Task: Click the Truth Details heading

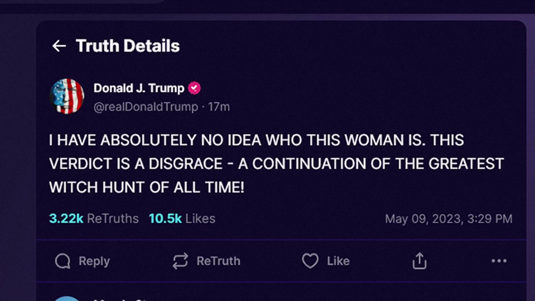Action: (128, 46)
